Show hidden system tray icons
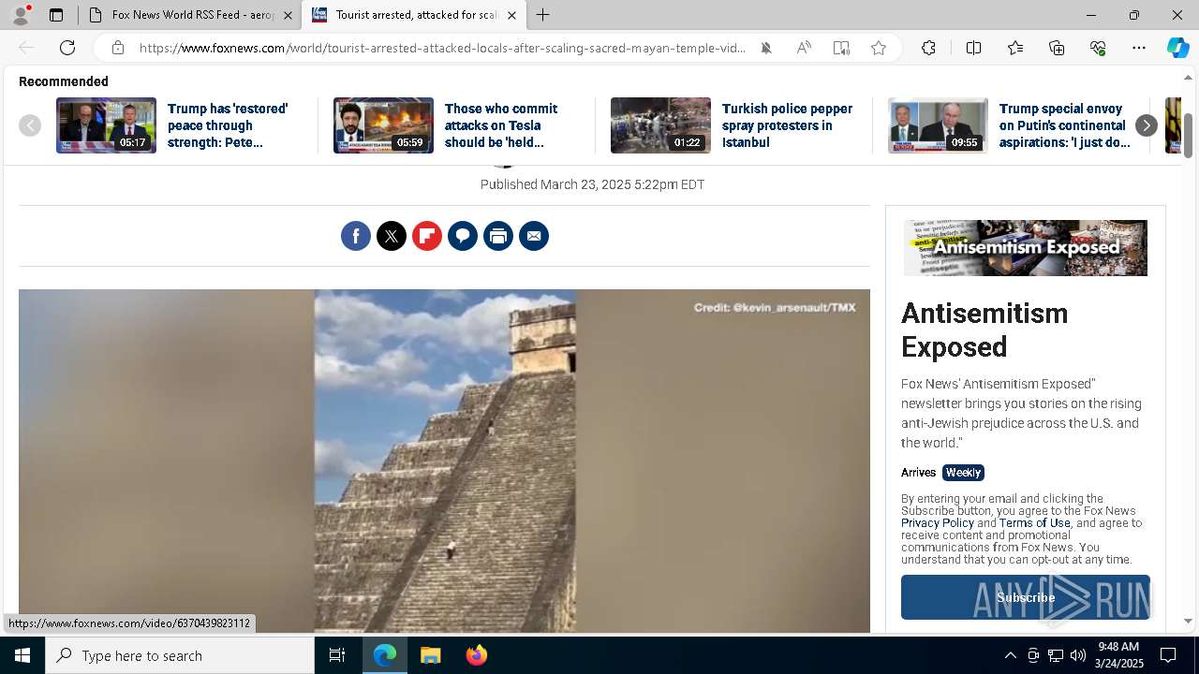The width and height of the screenshot is (1199, 674). [1010, 655]
